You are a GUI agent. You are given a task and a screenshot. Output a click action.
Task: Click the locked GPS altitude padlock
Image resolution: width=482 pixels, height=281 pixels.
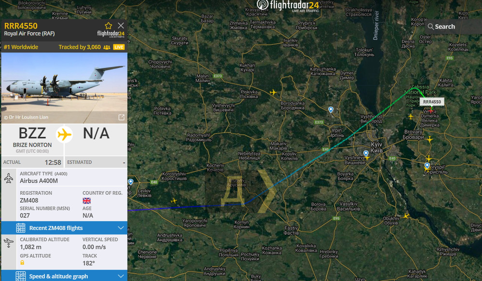coord(22,263)
